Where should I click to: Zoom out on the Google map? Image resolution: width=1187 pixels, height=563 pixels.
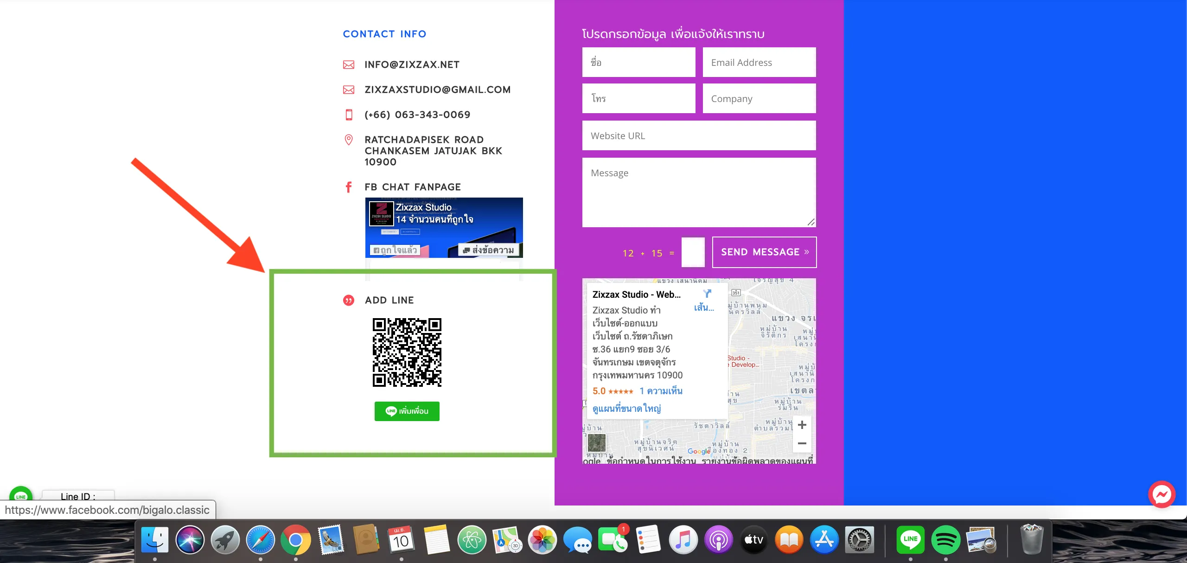coord(802,443)
